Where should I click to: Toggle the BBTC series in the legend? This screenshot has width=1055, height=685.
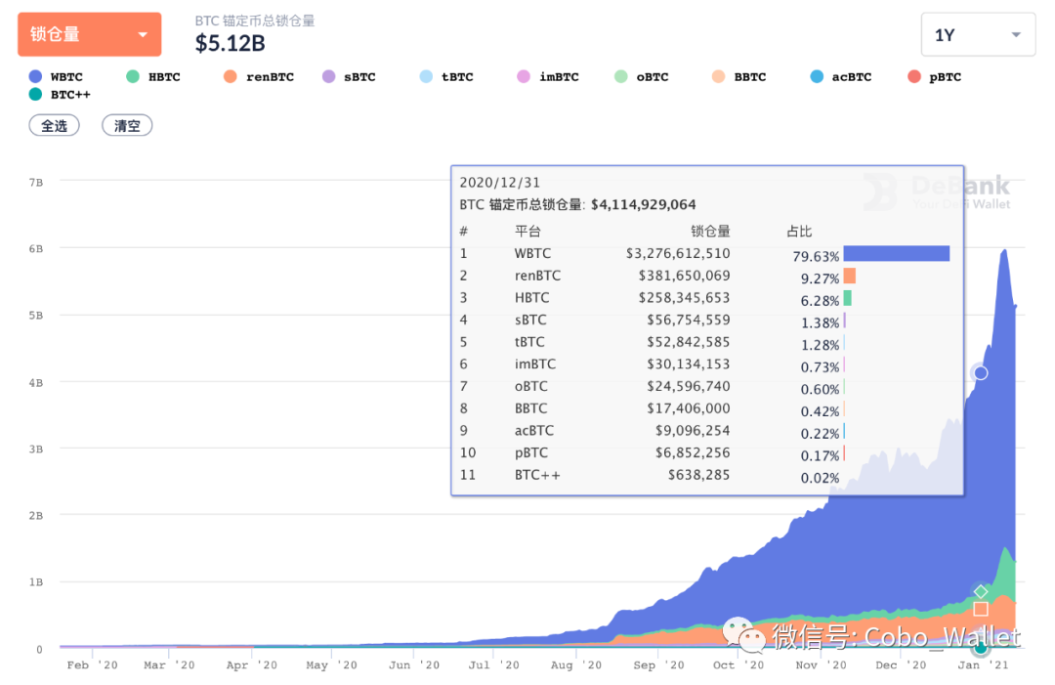pos(718,76)
